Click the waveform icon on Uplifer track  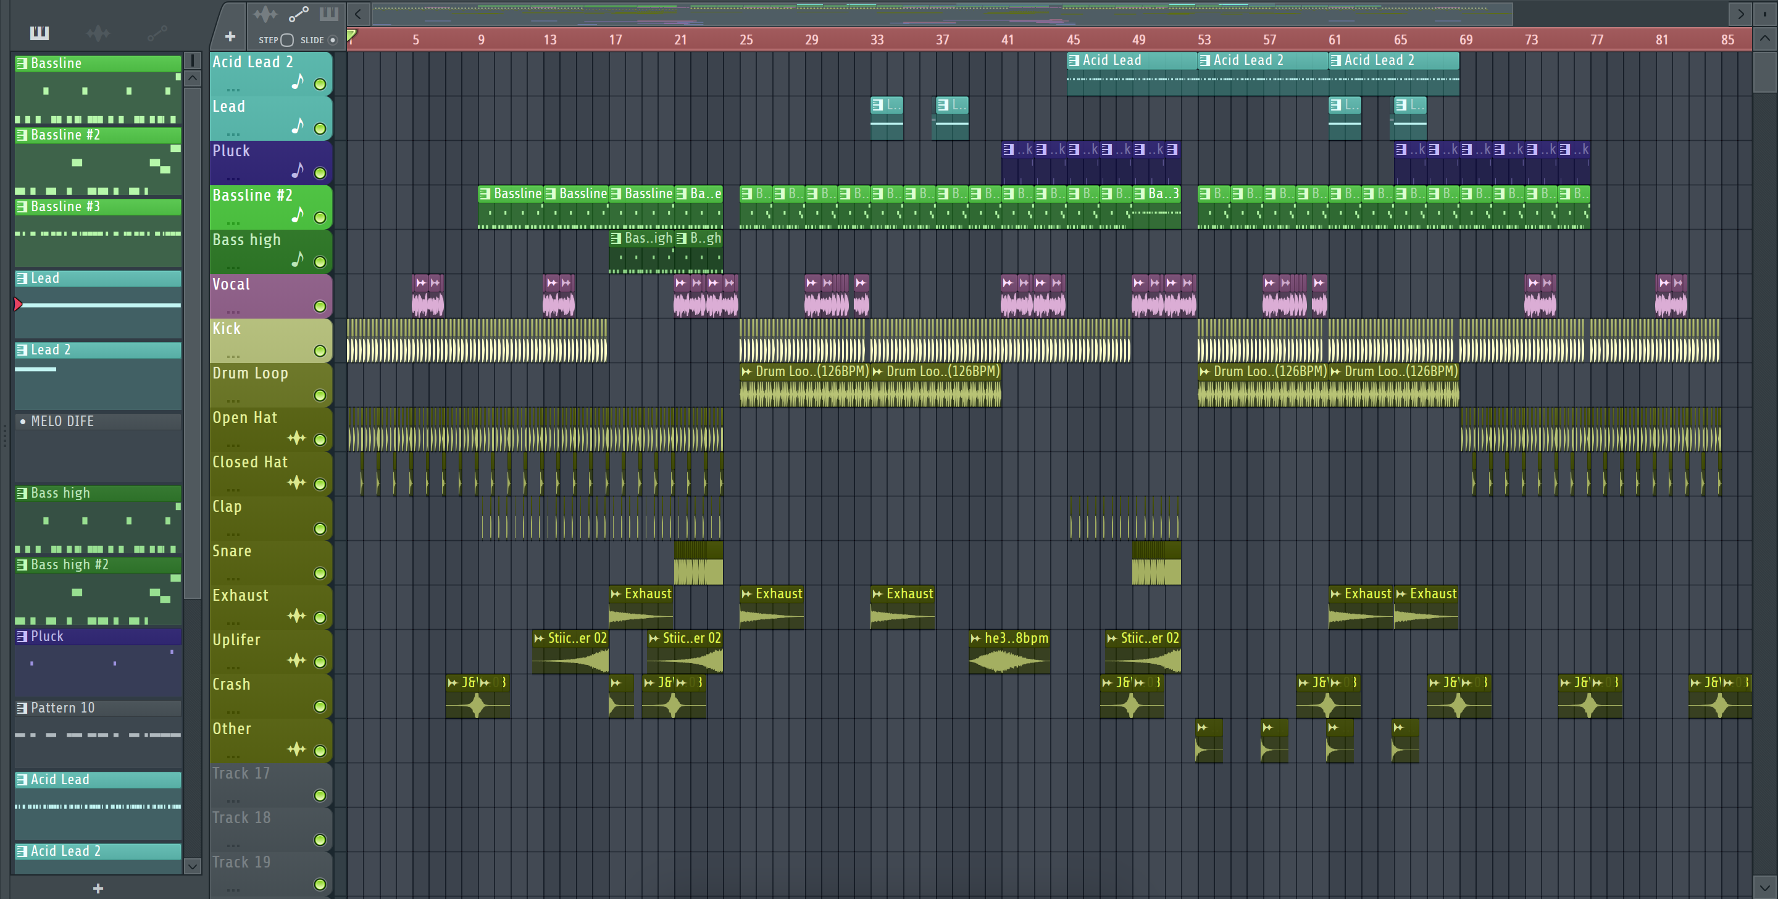point(297,660)
